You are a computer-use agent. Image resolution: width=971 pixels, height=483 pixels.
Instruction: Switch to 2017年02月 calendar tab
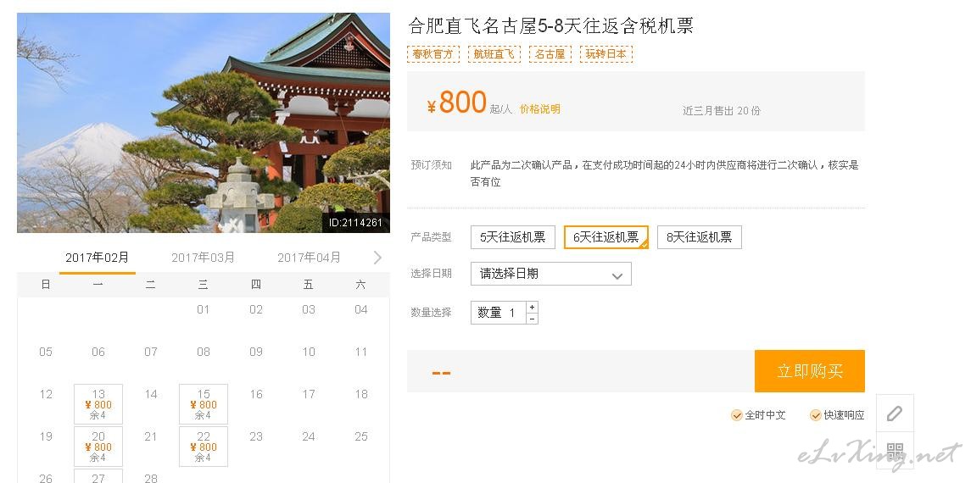98,258
